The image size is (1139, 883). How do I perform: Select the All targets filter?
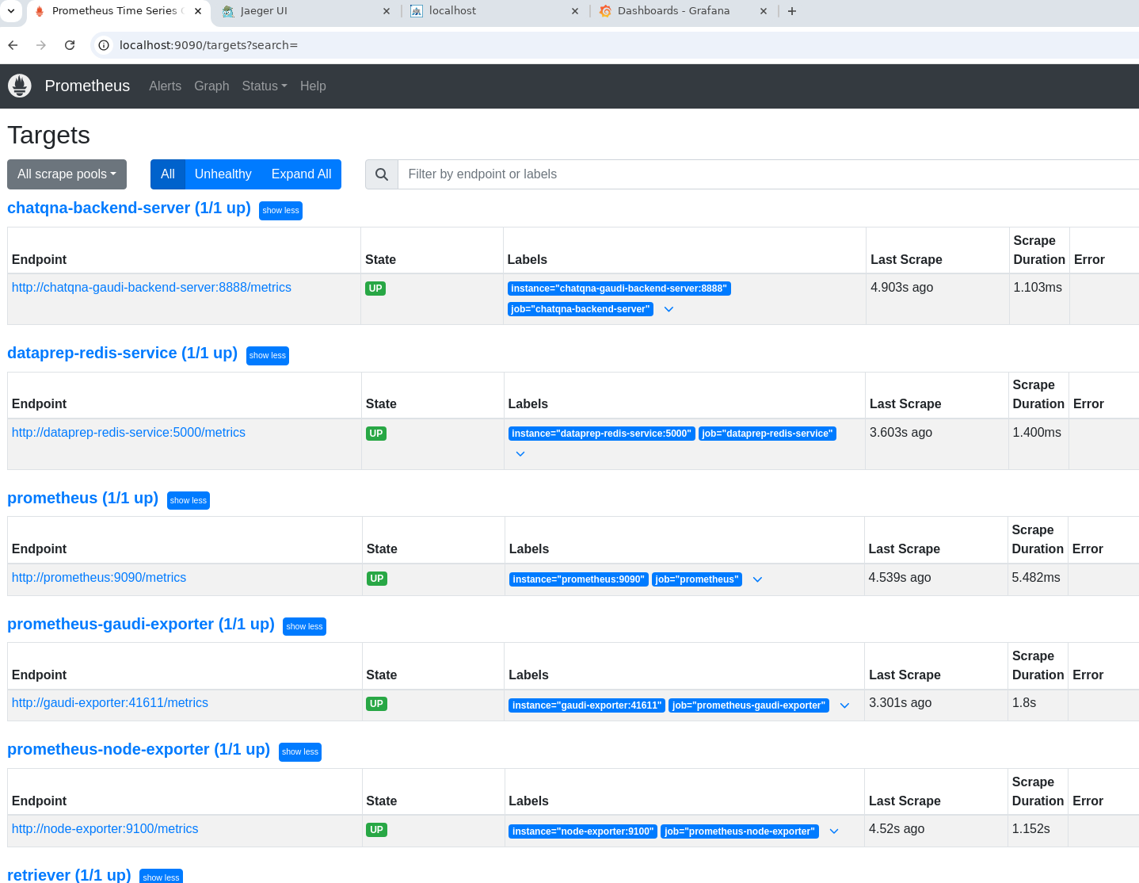(168, 174)
